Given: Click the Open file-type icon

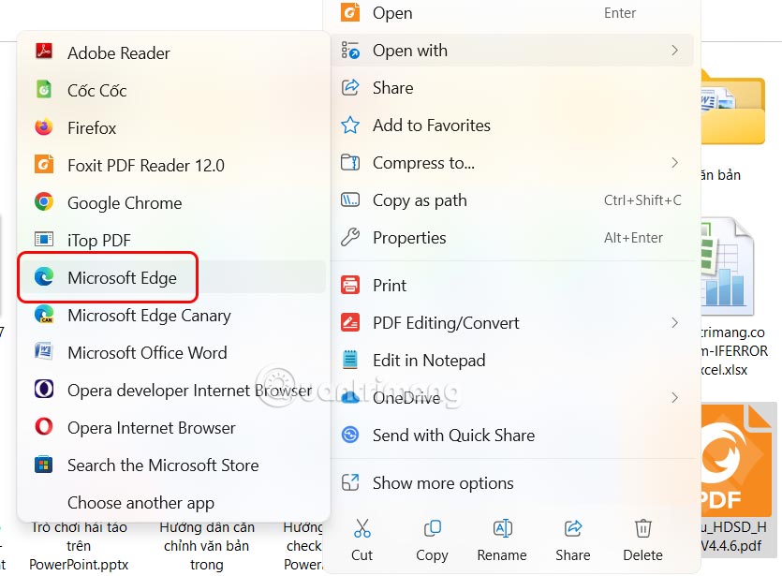Looking at the screenshot, I should (x=350, y=11).
